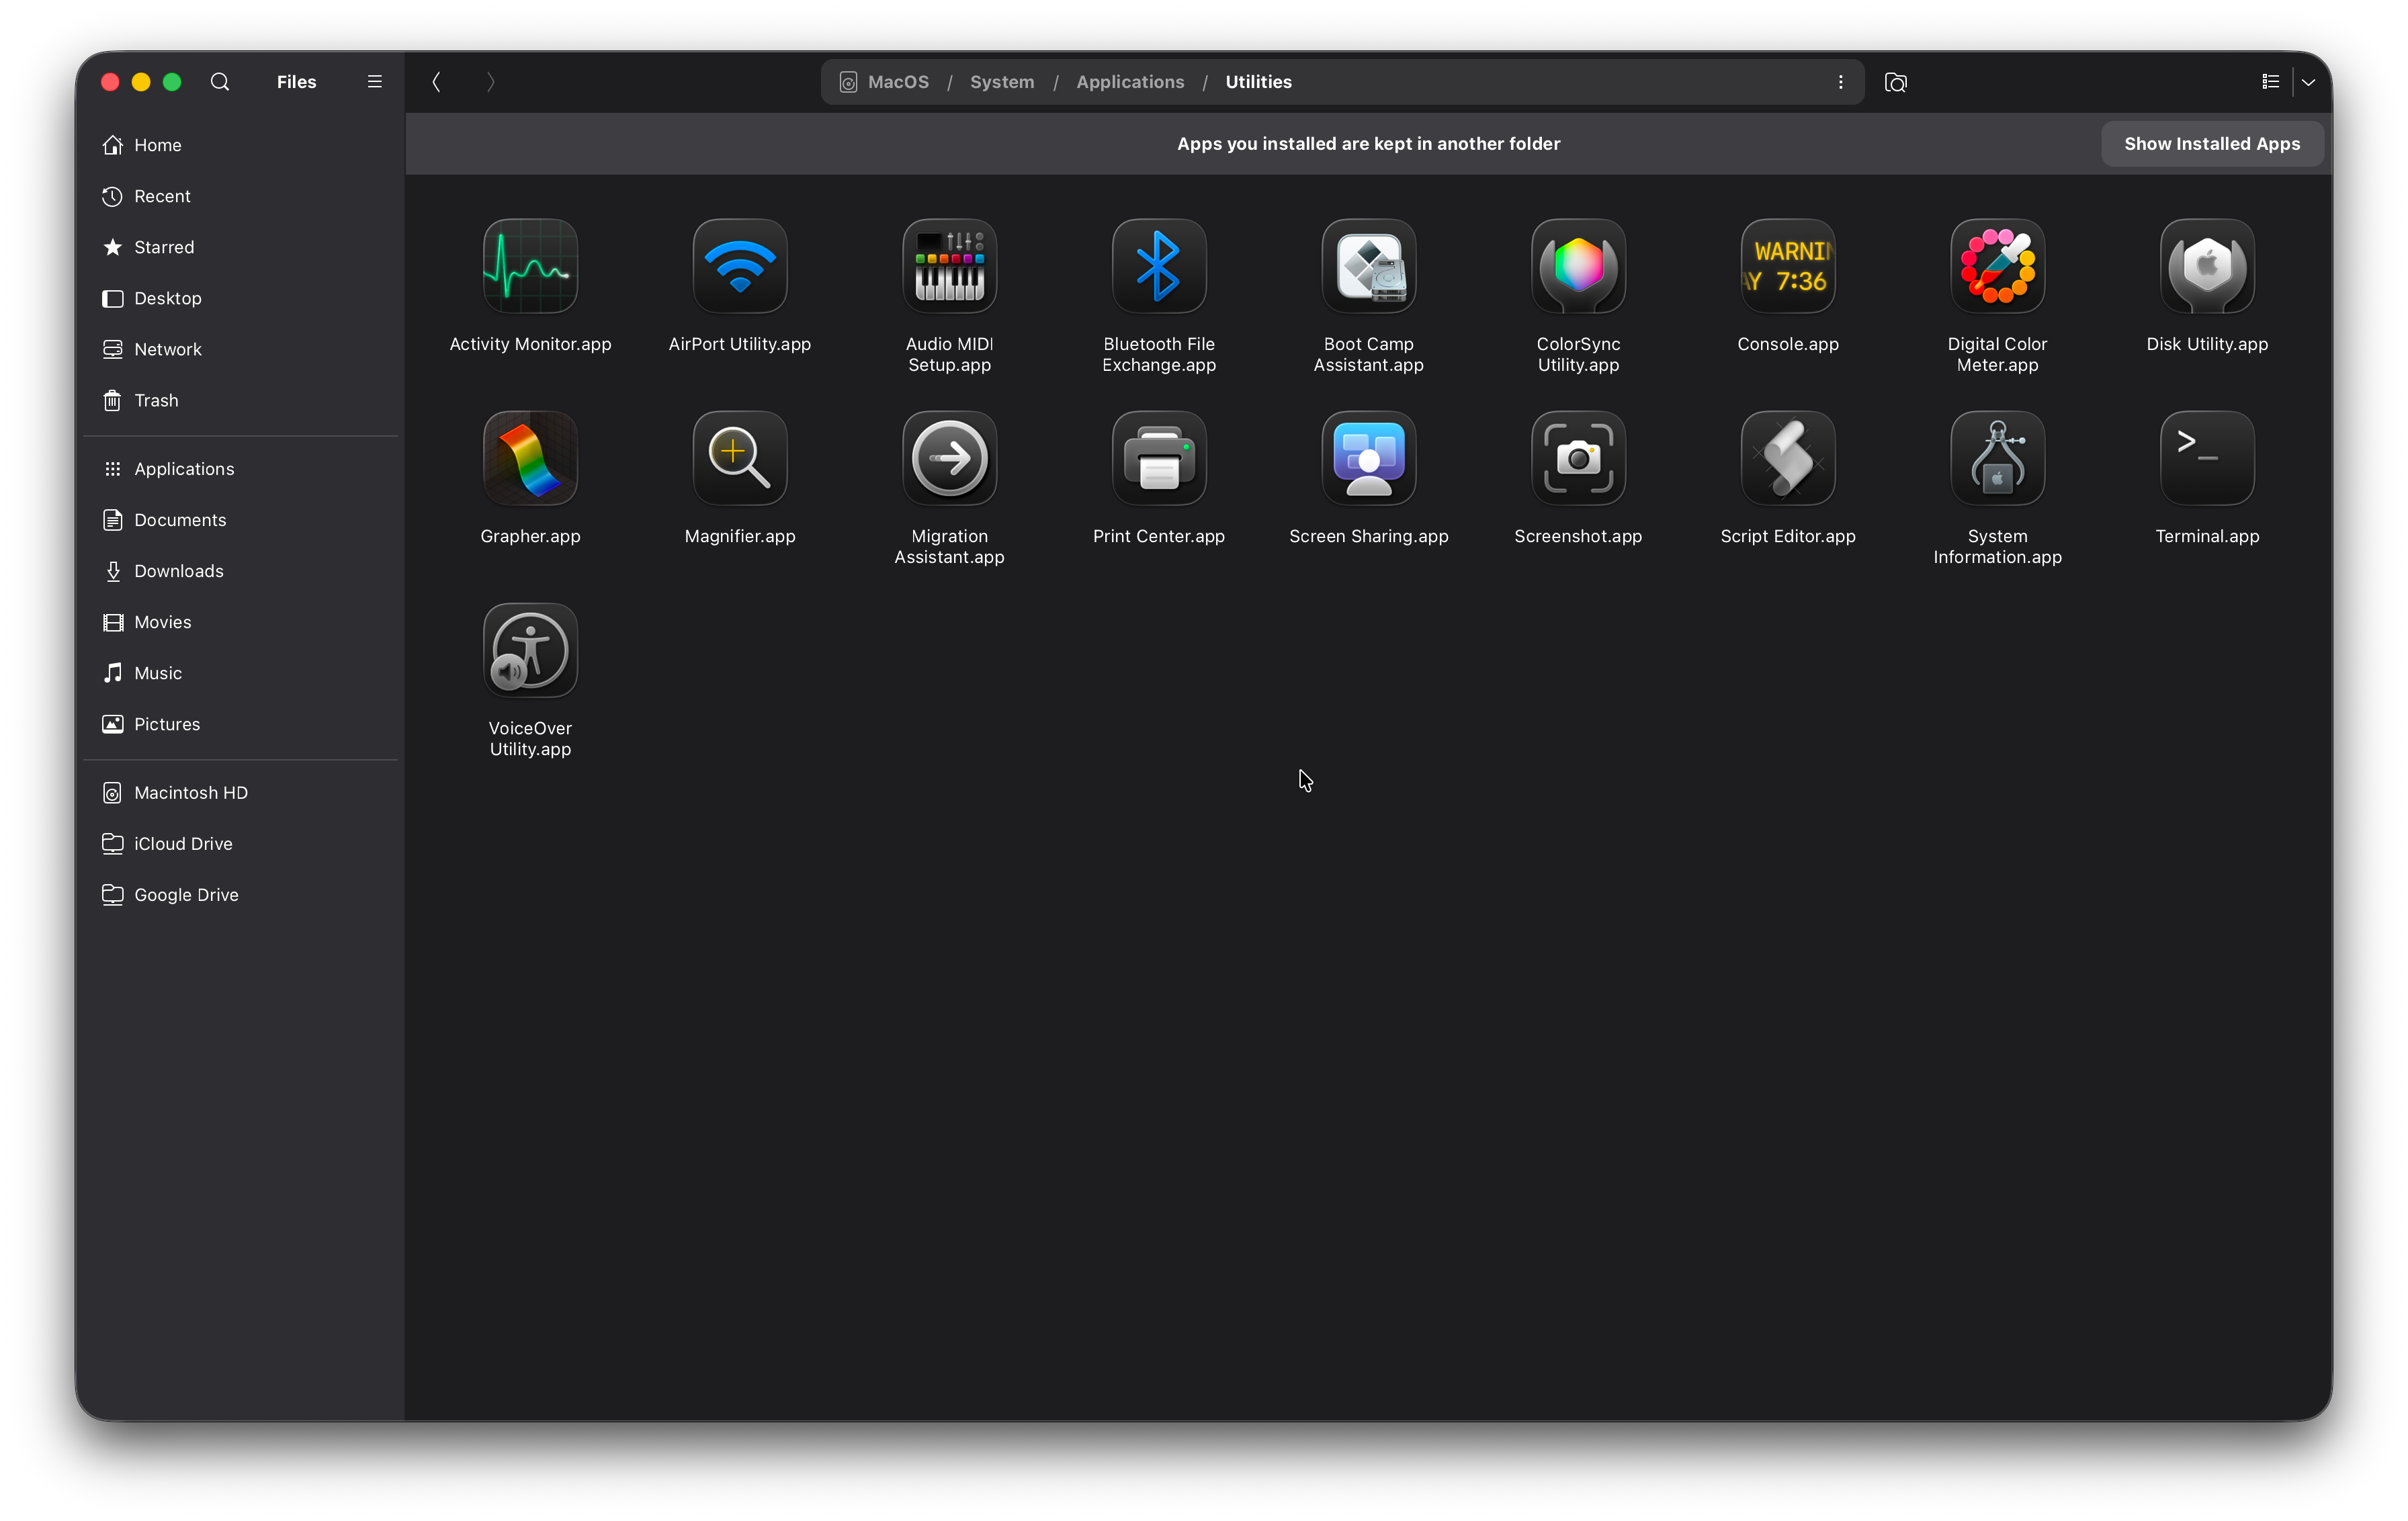Select Migration Assistant.app icon
Viewport: 2408px width, 1521px height.
click(x=949, y=458)
